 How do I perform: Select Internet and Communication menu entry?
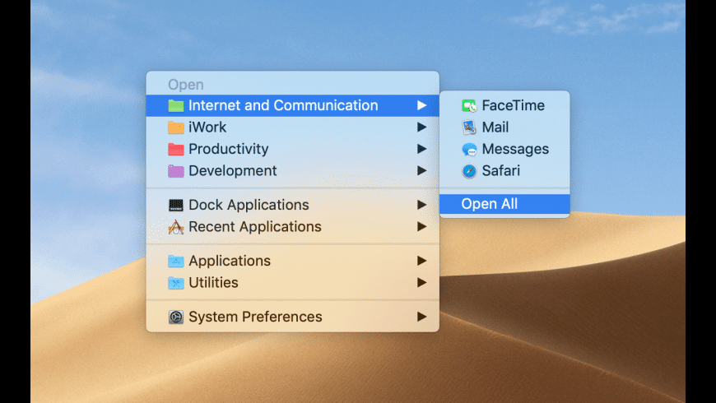[x=293, y=105]
